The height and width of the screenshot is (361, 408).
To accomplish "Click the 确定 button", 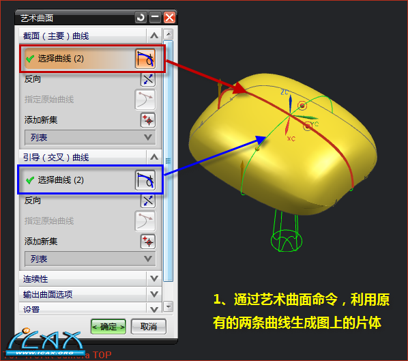I will point(108,327).
